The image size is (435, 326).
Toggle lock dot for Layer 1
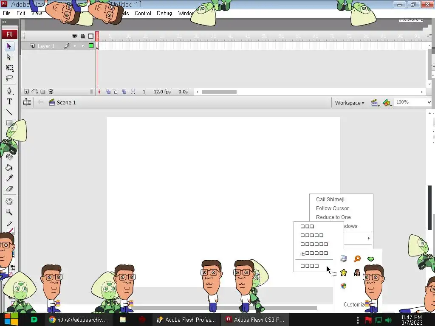pos(83,46)
